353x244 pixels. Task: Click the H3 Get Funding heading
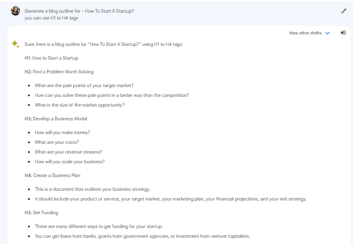point(46,212)
